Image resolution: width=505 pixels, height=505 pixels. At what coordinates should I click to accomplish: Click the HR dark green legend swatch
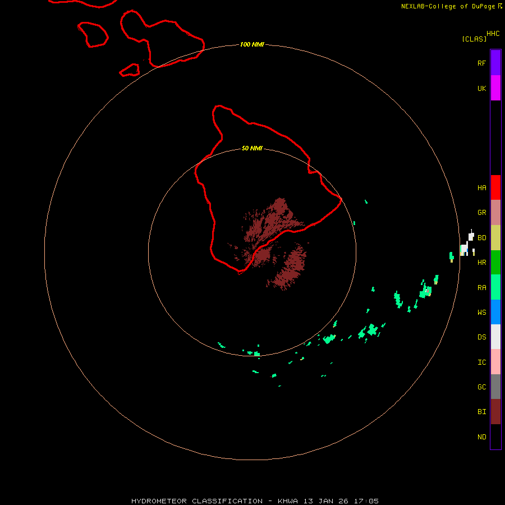tap(495, 263)
